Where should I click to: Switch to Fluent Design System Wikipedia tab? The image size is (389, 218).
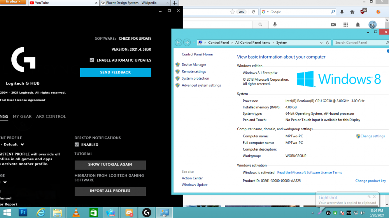[x=135, y=3]
